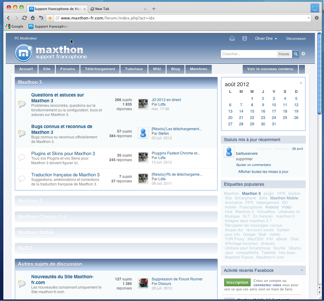The height and width of the screenshot is (301, 324).
Task: Click Ajouter un commentaire link
Action: point(253,165)
